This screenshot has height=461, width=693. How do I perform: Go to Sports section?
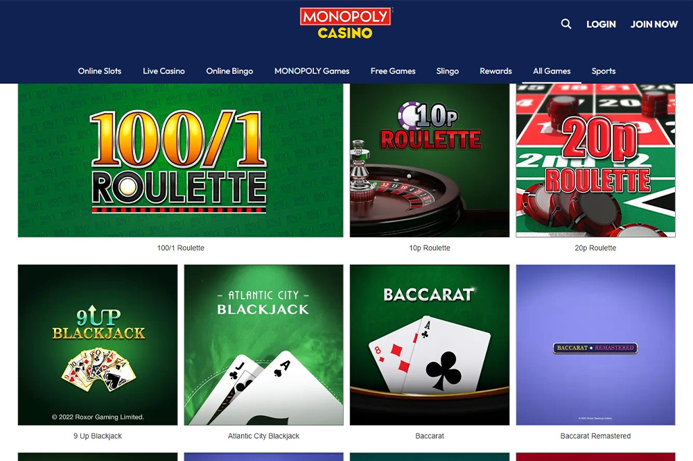point(604,71)
